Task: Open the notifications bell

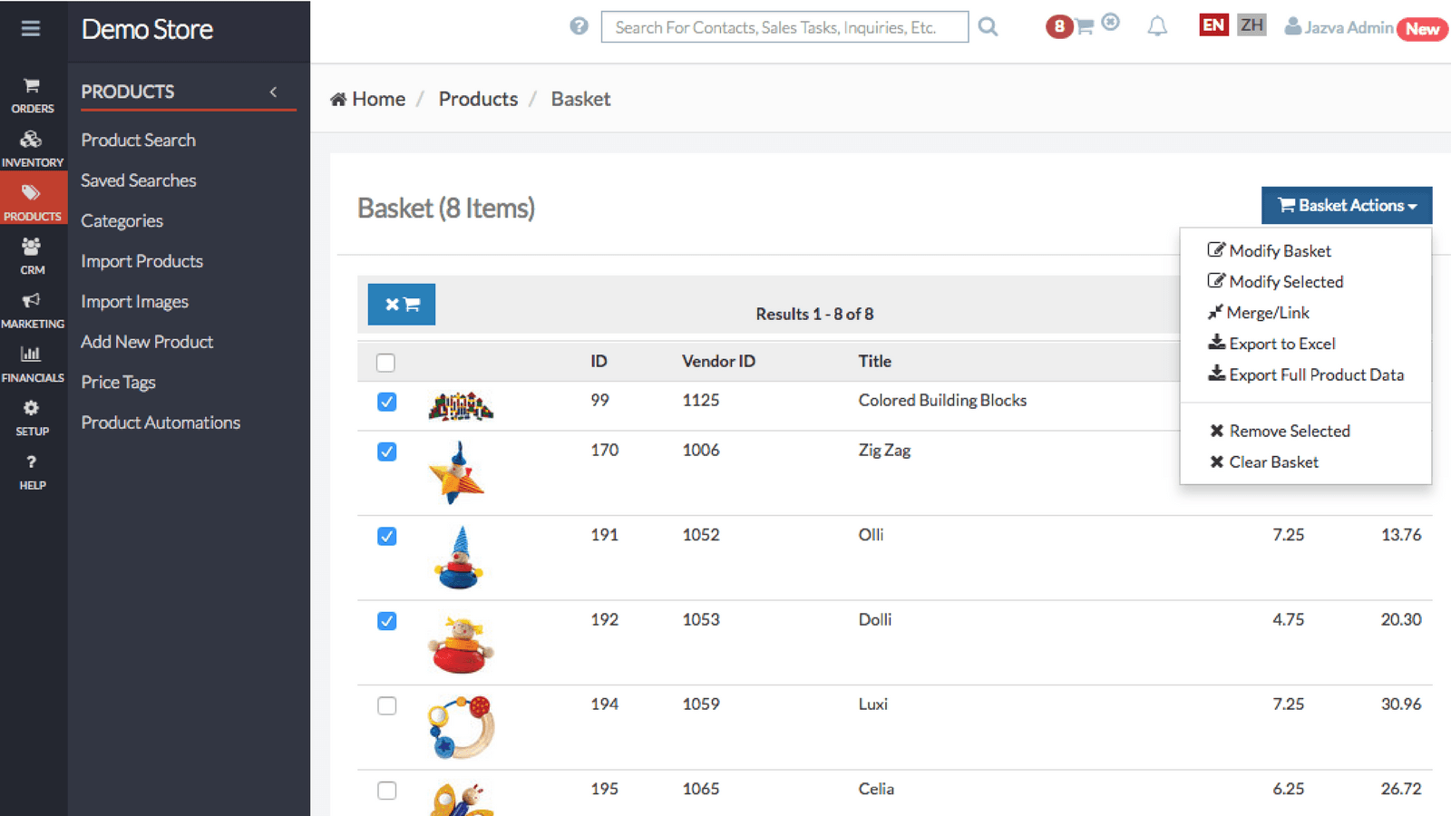Action: [x=1157, y=26]
